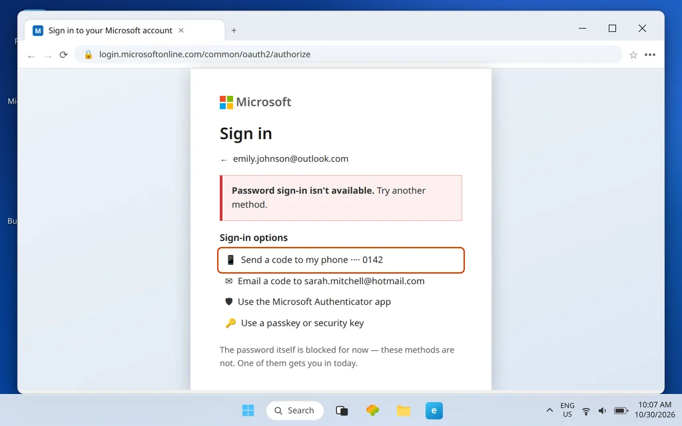
Task: Open the colorful Copilot taskbar icon
Action: tap(372, 410)
